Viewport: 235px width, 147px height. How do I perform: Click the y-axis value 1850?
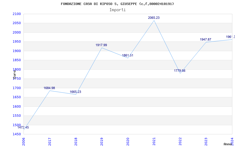(17, 60)
